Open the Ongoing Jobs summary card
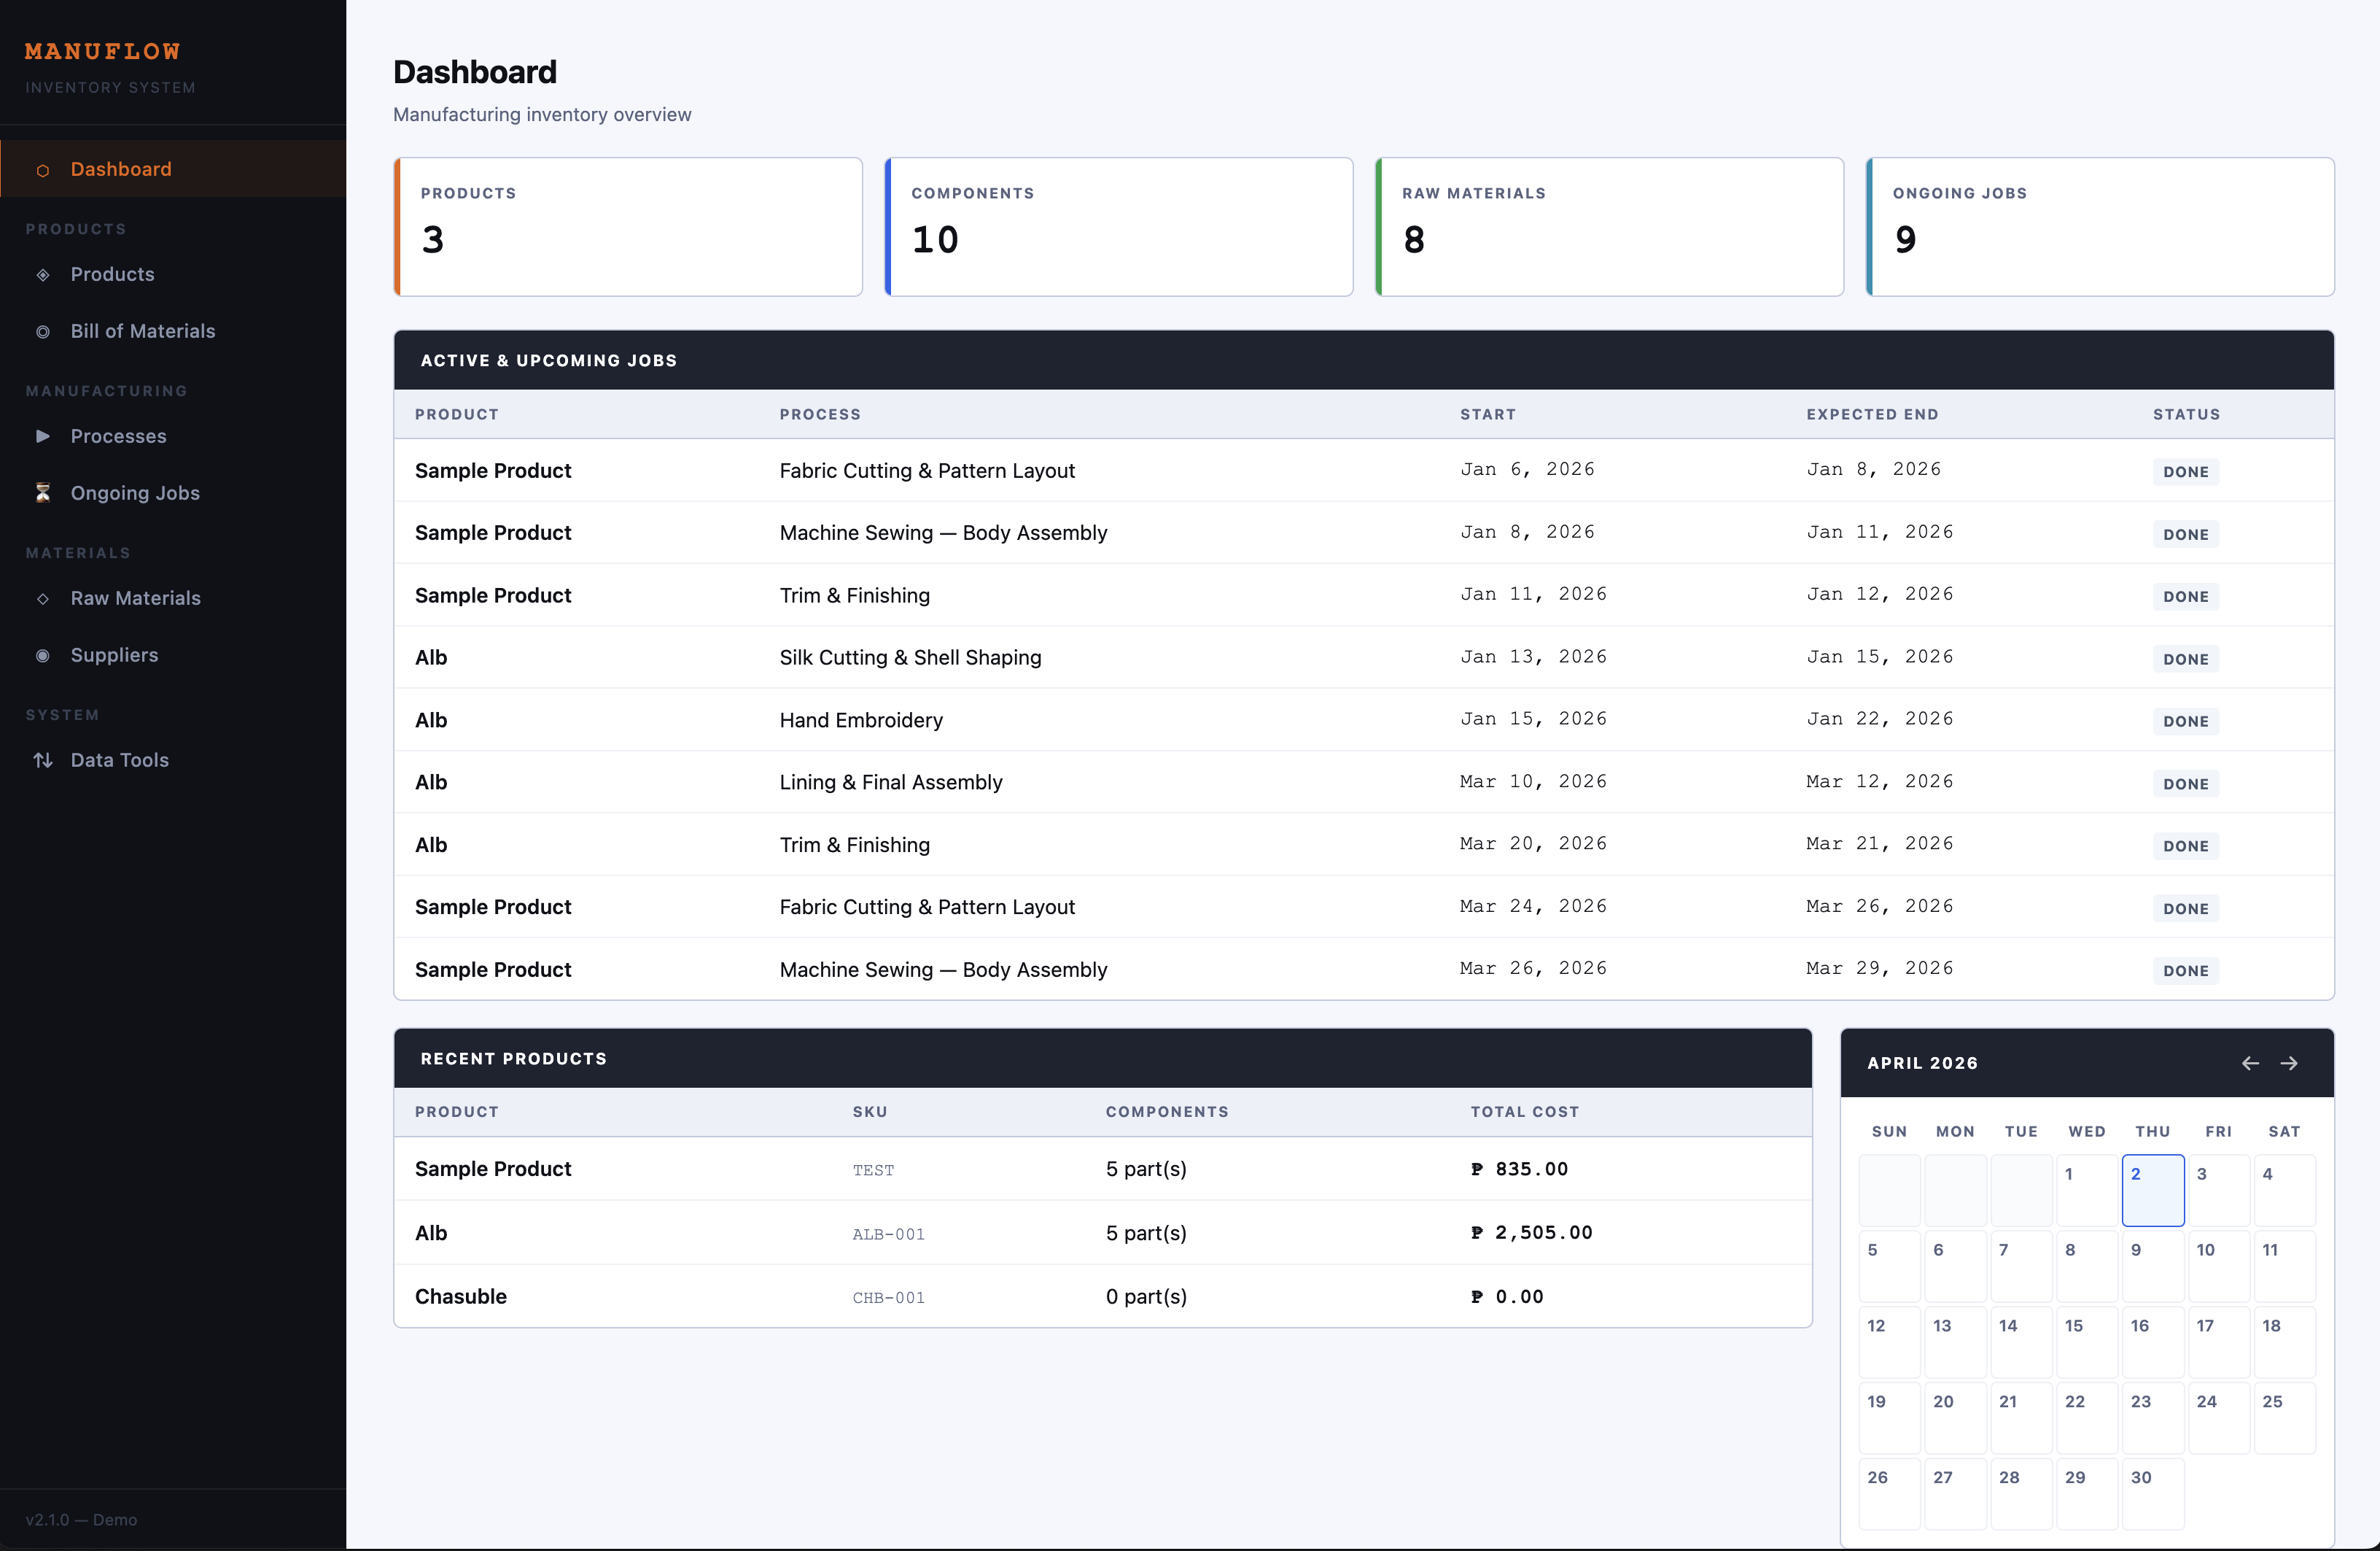The width and height of the screenshot is (2380, 1551). click(x=2099, y=226)
